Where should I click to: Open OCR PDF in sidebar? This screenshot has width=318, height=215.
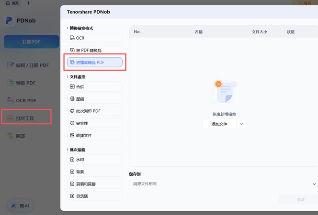point(22,100)
